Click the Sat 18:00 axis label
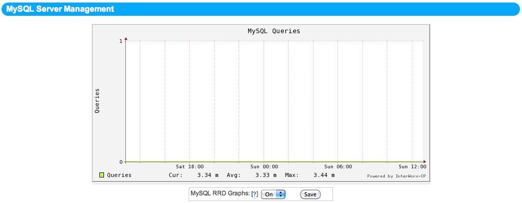Image resolution: width=522 pixels, height=203 pixels. click(190, 166)
